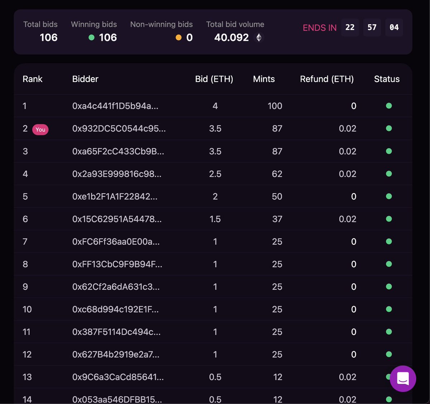Click the status dot for bidder 0xa65F2cC433Cb9B
Screen dimensions: 430x404
click(x=389, y=151)
